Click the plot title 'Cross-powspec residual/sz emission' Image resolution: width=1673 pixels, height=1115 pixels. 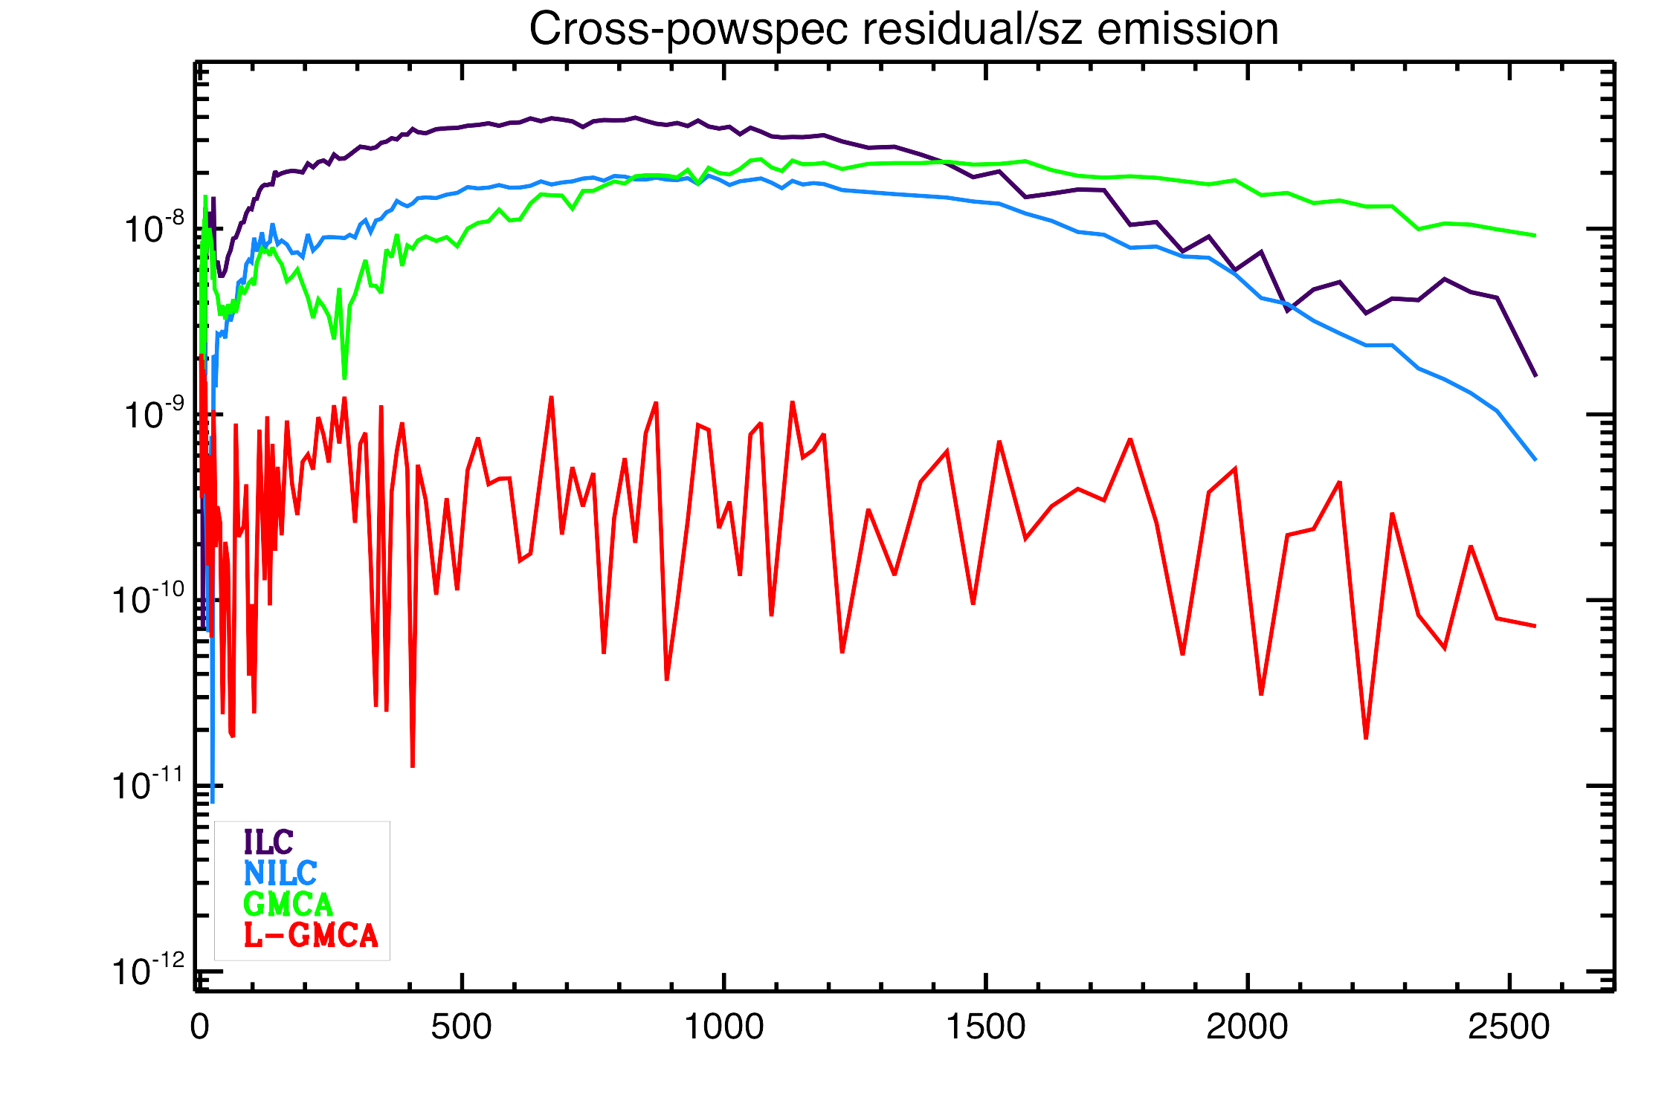[903, 30]
